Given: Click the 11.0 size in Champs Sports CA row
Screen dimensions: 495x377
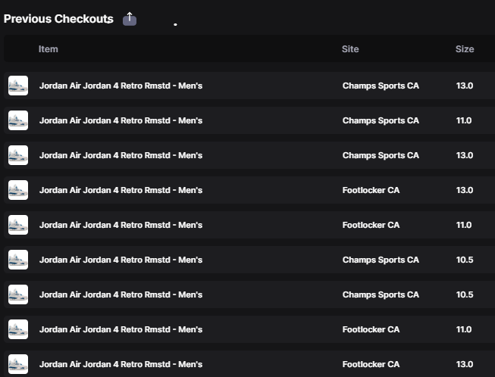Looking at the screenshot, I should click(x=464, y=120).
